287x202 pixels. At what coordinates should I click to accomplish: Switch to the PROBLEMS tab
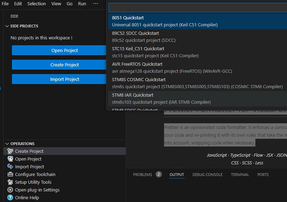[143, 175]
